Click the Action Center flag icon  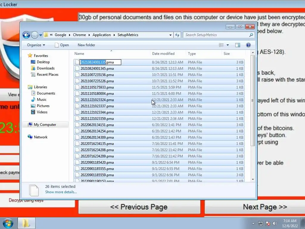point(268,223)
